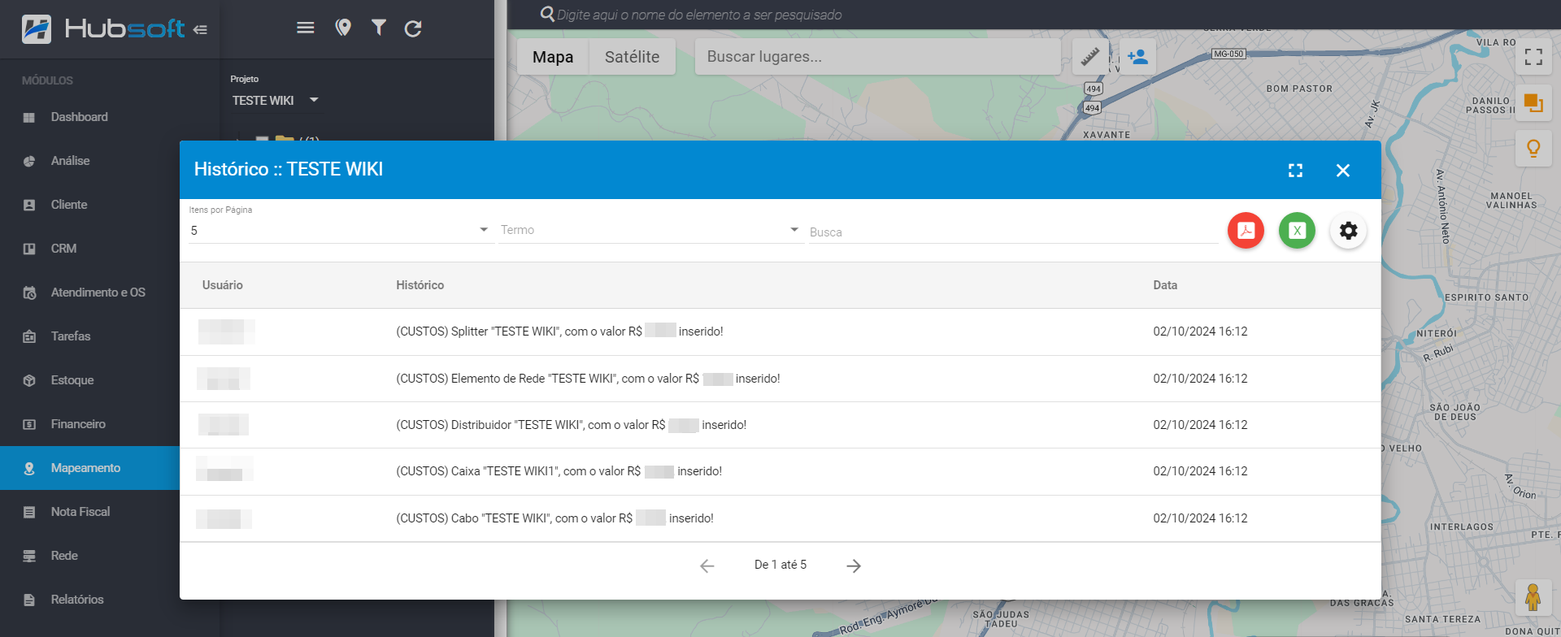
Task: Sort by the Data column header
Action: (1165, 285)
